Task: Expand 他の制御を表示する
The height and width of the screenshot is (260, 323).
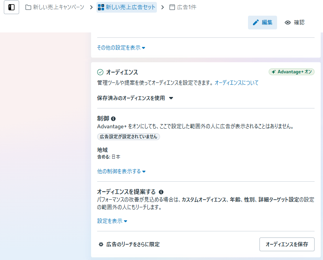Action: 121,171
